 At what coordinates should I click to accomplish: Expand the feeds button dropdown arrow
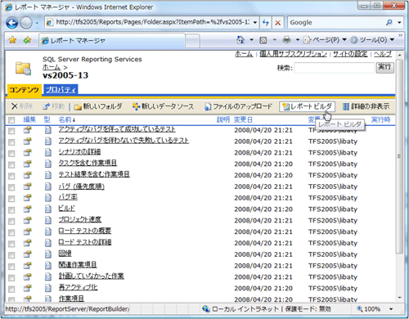pos(275,40)
